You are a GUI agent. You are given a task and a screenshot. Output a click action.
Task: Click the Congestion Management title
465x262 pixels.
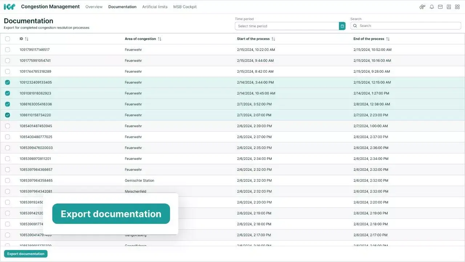(50, 7)
